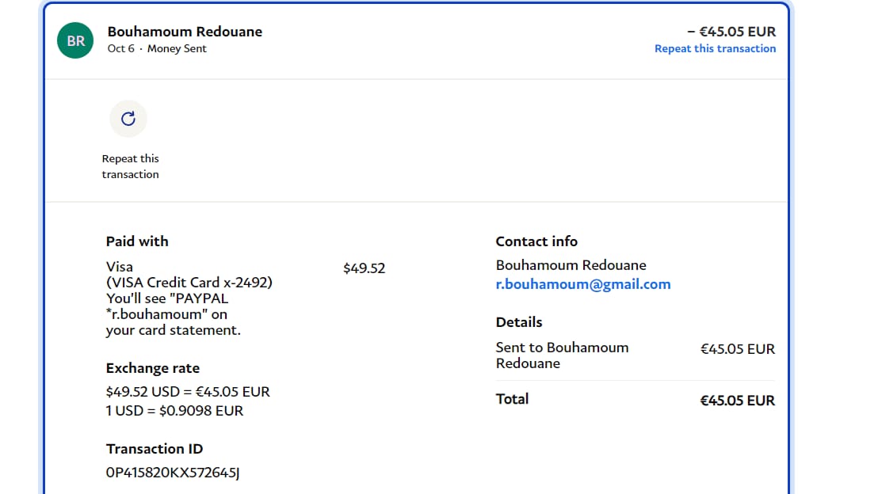Screen dimensions: 878x494
Task: Click the 'Oct 6 · Money Sent' subtitle
Action: point(157,48)
